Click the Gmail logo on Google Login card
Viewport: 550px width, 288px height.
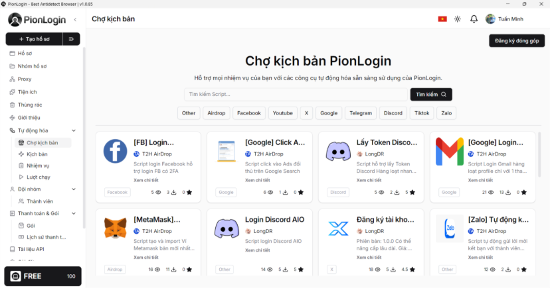449,152
